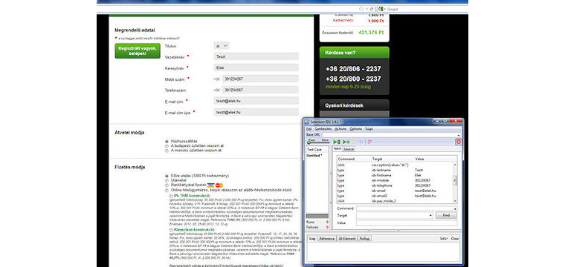This screenshot has height=267, width=565.
Task: Select Klasszikus konstrukció radio button
Action: 171,230
